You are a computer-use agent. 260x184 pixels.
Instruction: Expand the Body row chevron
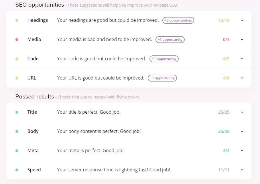[242, 131]
